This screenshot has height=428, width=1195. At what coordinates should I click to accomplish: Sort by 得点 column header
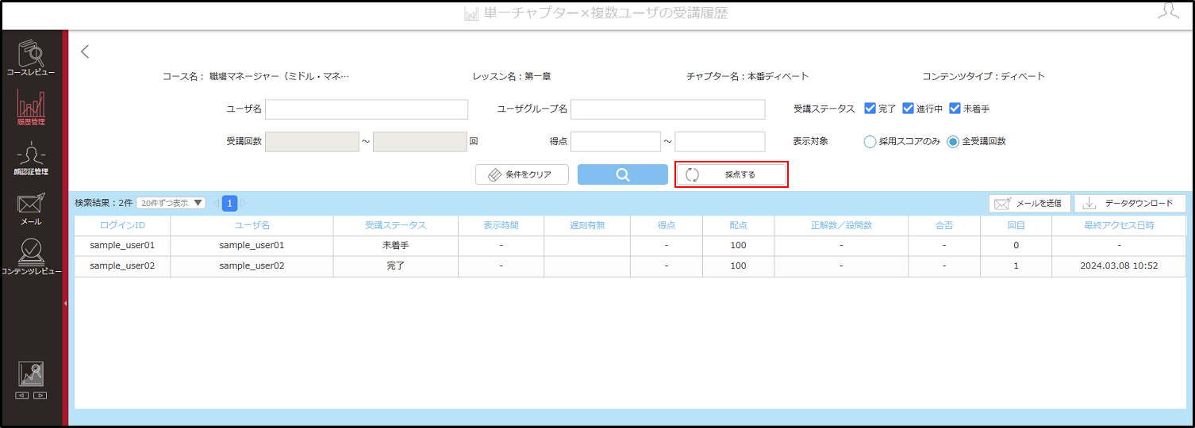point(667,225)
